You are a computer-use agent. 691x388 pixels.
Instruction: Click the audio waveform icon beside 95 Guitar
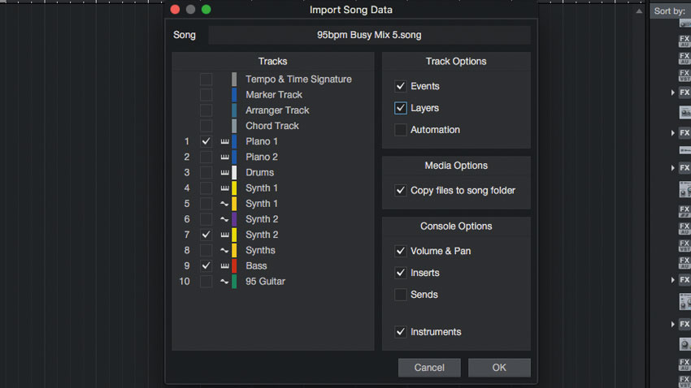224,282
